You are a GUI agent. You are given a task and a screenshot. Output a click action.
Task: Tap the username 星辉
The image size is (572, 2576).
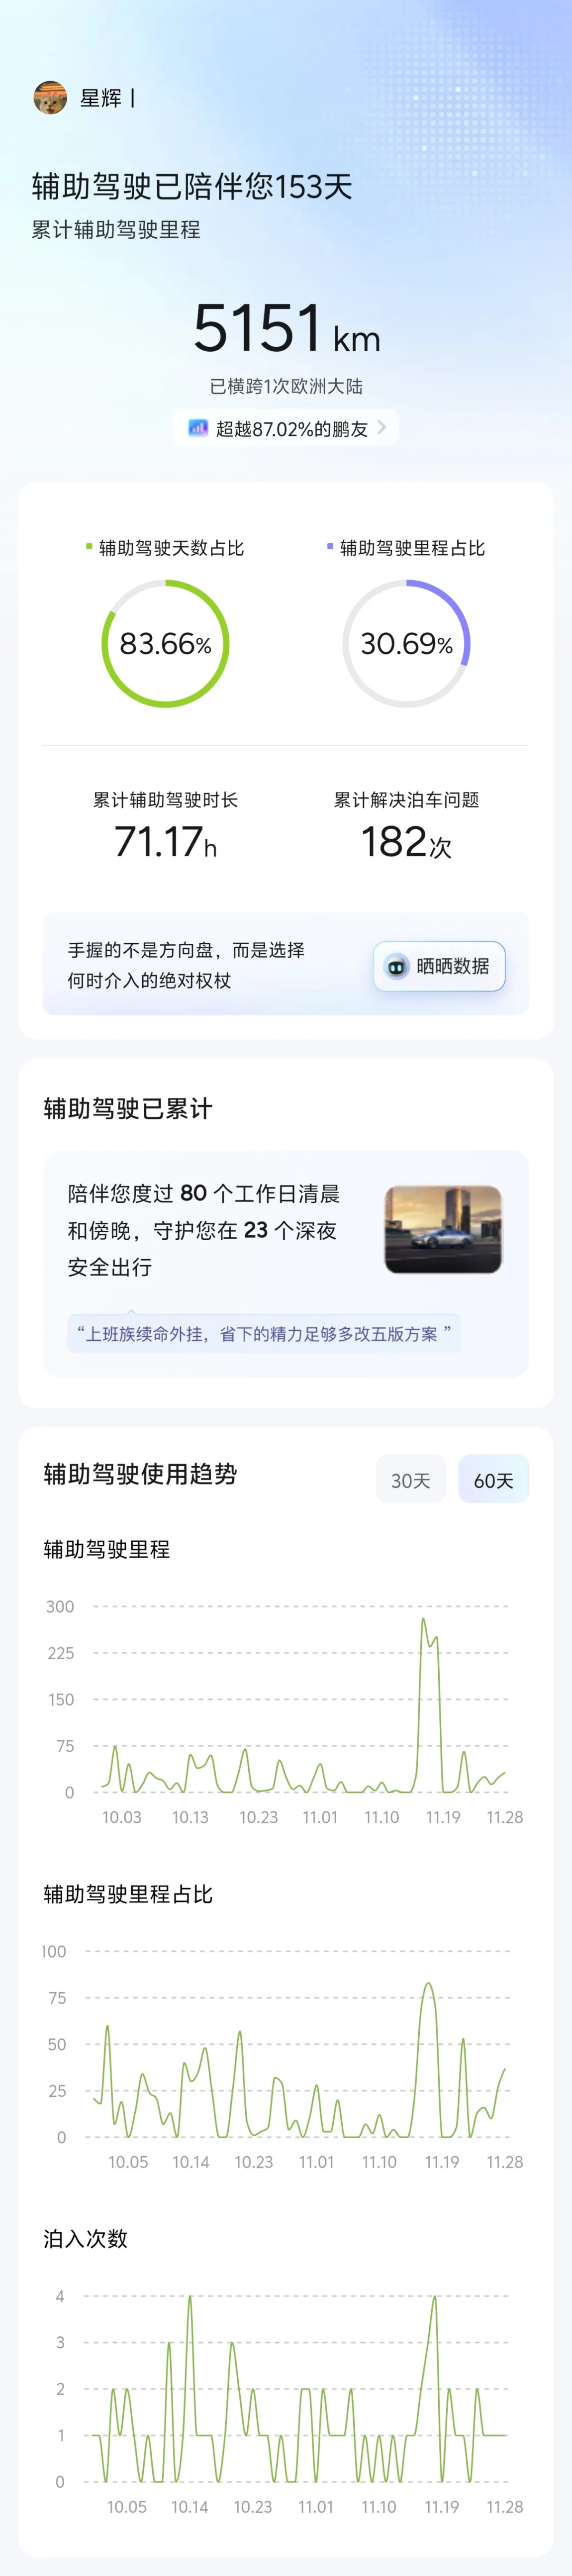[x=101, y=98]
